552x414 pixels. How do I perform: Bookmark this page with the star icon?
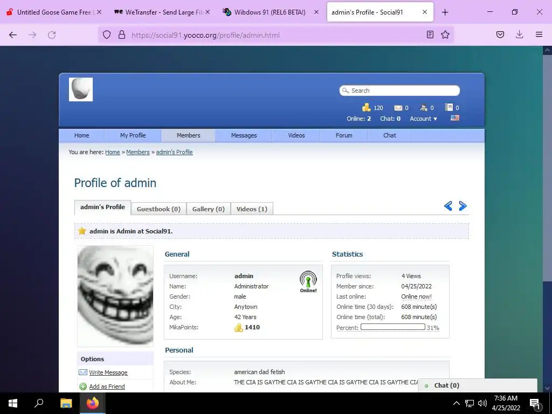(445, 34)
